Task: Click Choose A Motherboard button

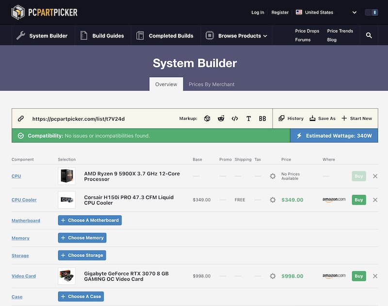Action: (90, 220)
